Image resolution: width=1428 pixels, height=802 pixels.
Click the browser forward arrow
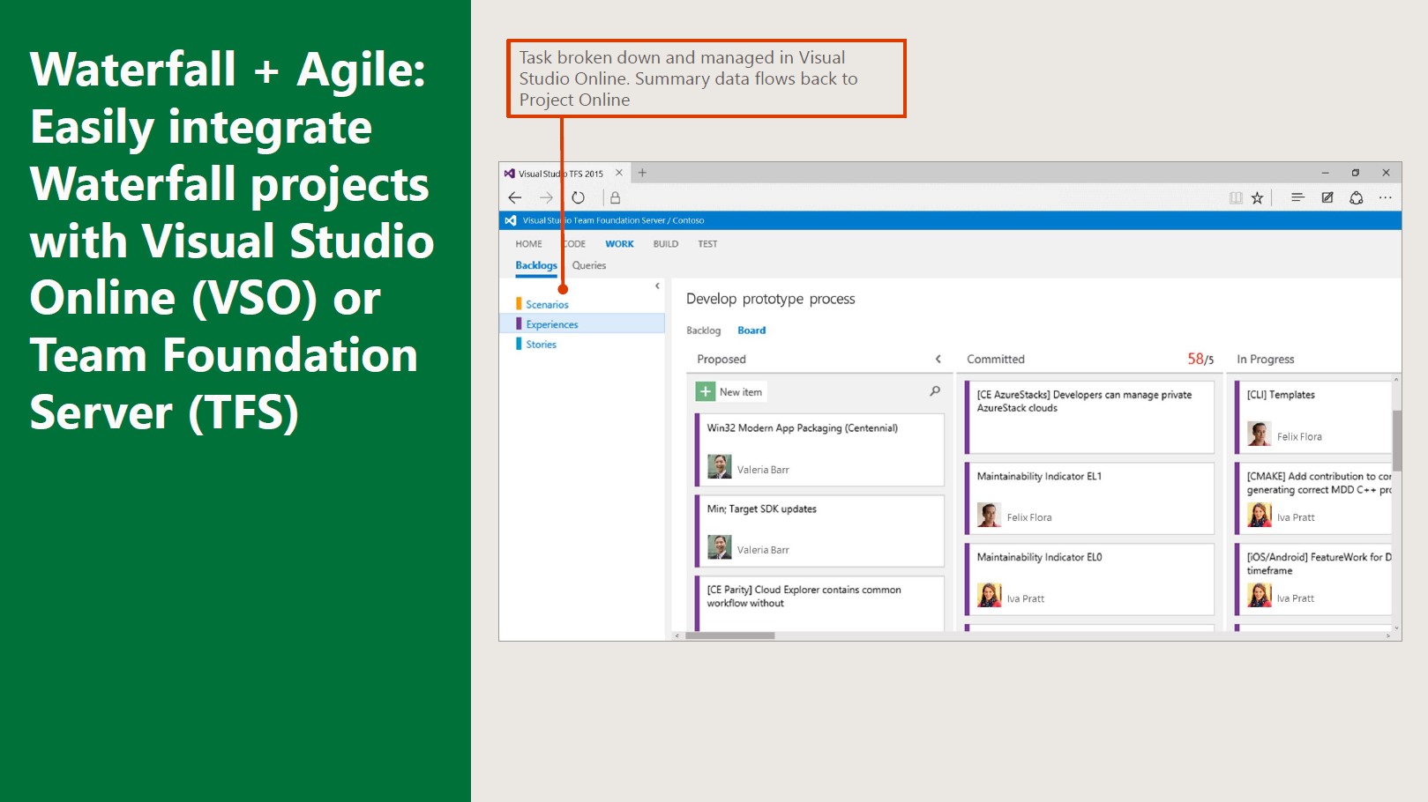pos(547,197)
